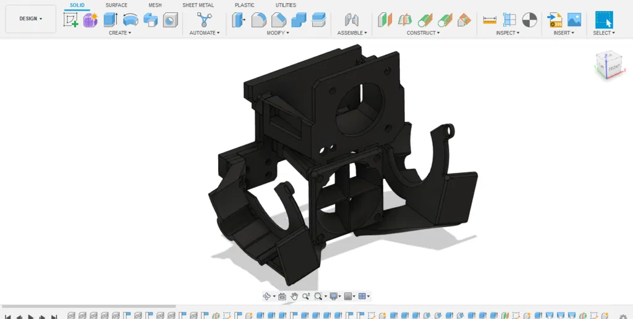Screen dimensions: 633x319
Task: Select the Tangent Plane construct icon
Action: pyautogui.click(x=425, y=20)
